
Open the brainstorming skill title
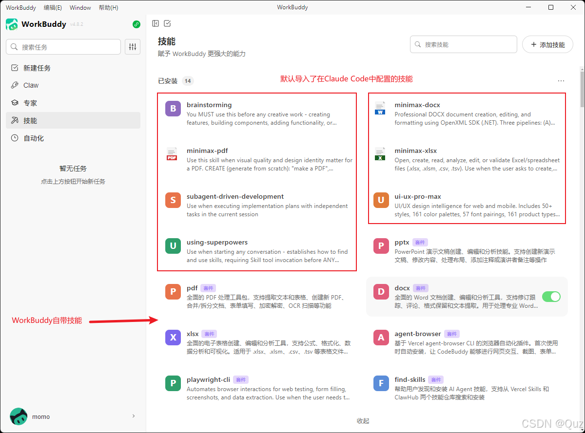pos(209,105)
